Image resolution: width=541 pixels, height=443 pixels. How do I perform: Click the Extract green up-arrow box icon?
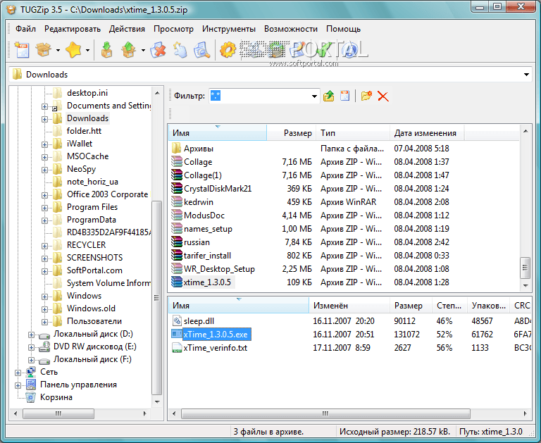(x=128, y=50)
